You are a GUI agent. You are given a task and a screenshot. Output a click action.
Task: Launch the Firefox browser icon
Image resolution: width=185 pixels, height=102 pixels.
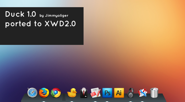[44, 93]
